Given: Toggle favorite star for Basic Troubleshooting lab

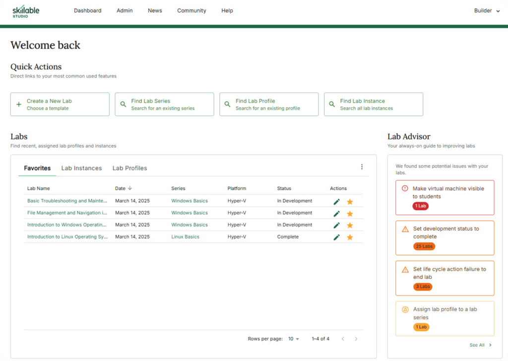Looking at the screenshot, I should click(350, 202).
